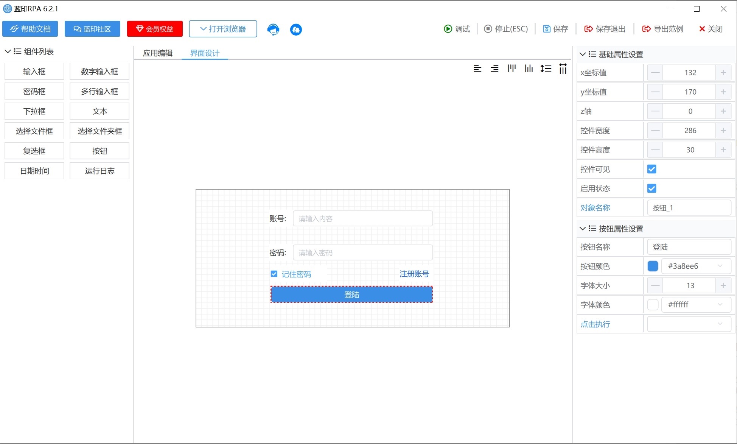Open the 按钮颜色 #3a8ee6 dropdown
The image size is (737, 444).
click(696, 266)
